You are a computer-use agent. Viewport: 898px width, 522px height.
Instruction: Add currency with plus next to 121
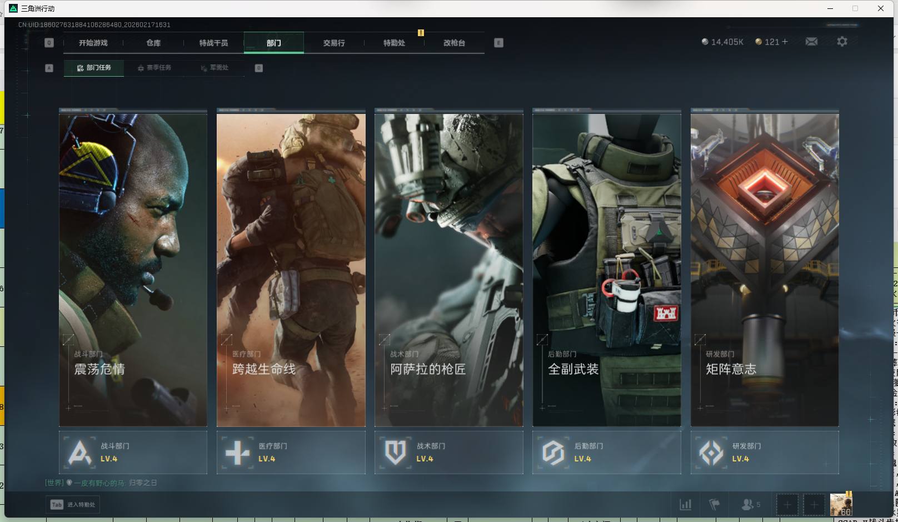(785, 42)
